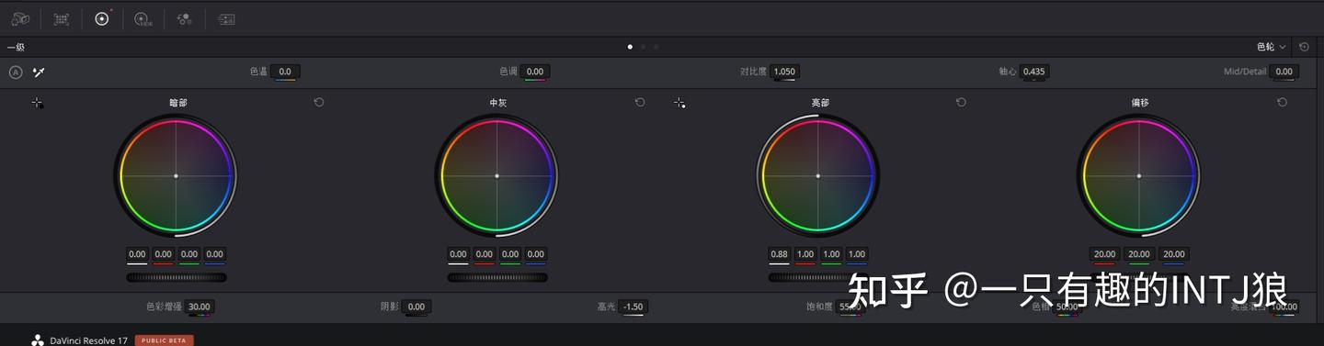This screenshot has height=346, width=1324.
Task: Open the Color Match palette icon
Action: coord(62,18)
